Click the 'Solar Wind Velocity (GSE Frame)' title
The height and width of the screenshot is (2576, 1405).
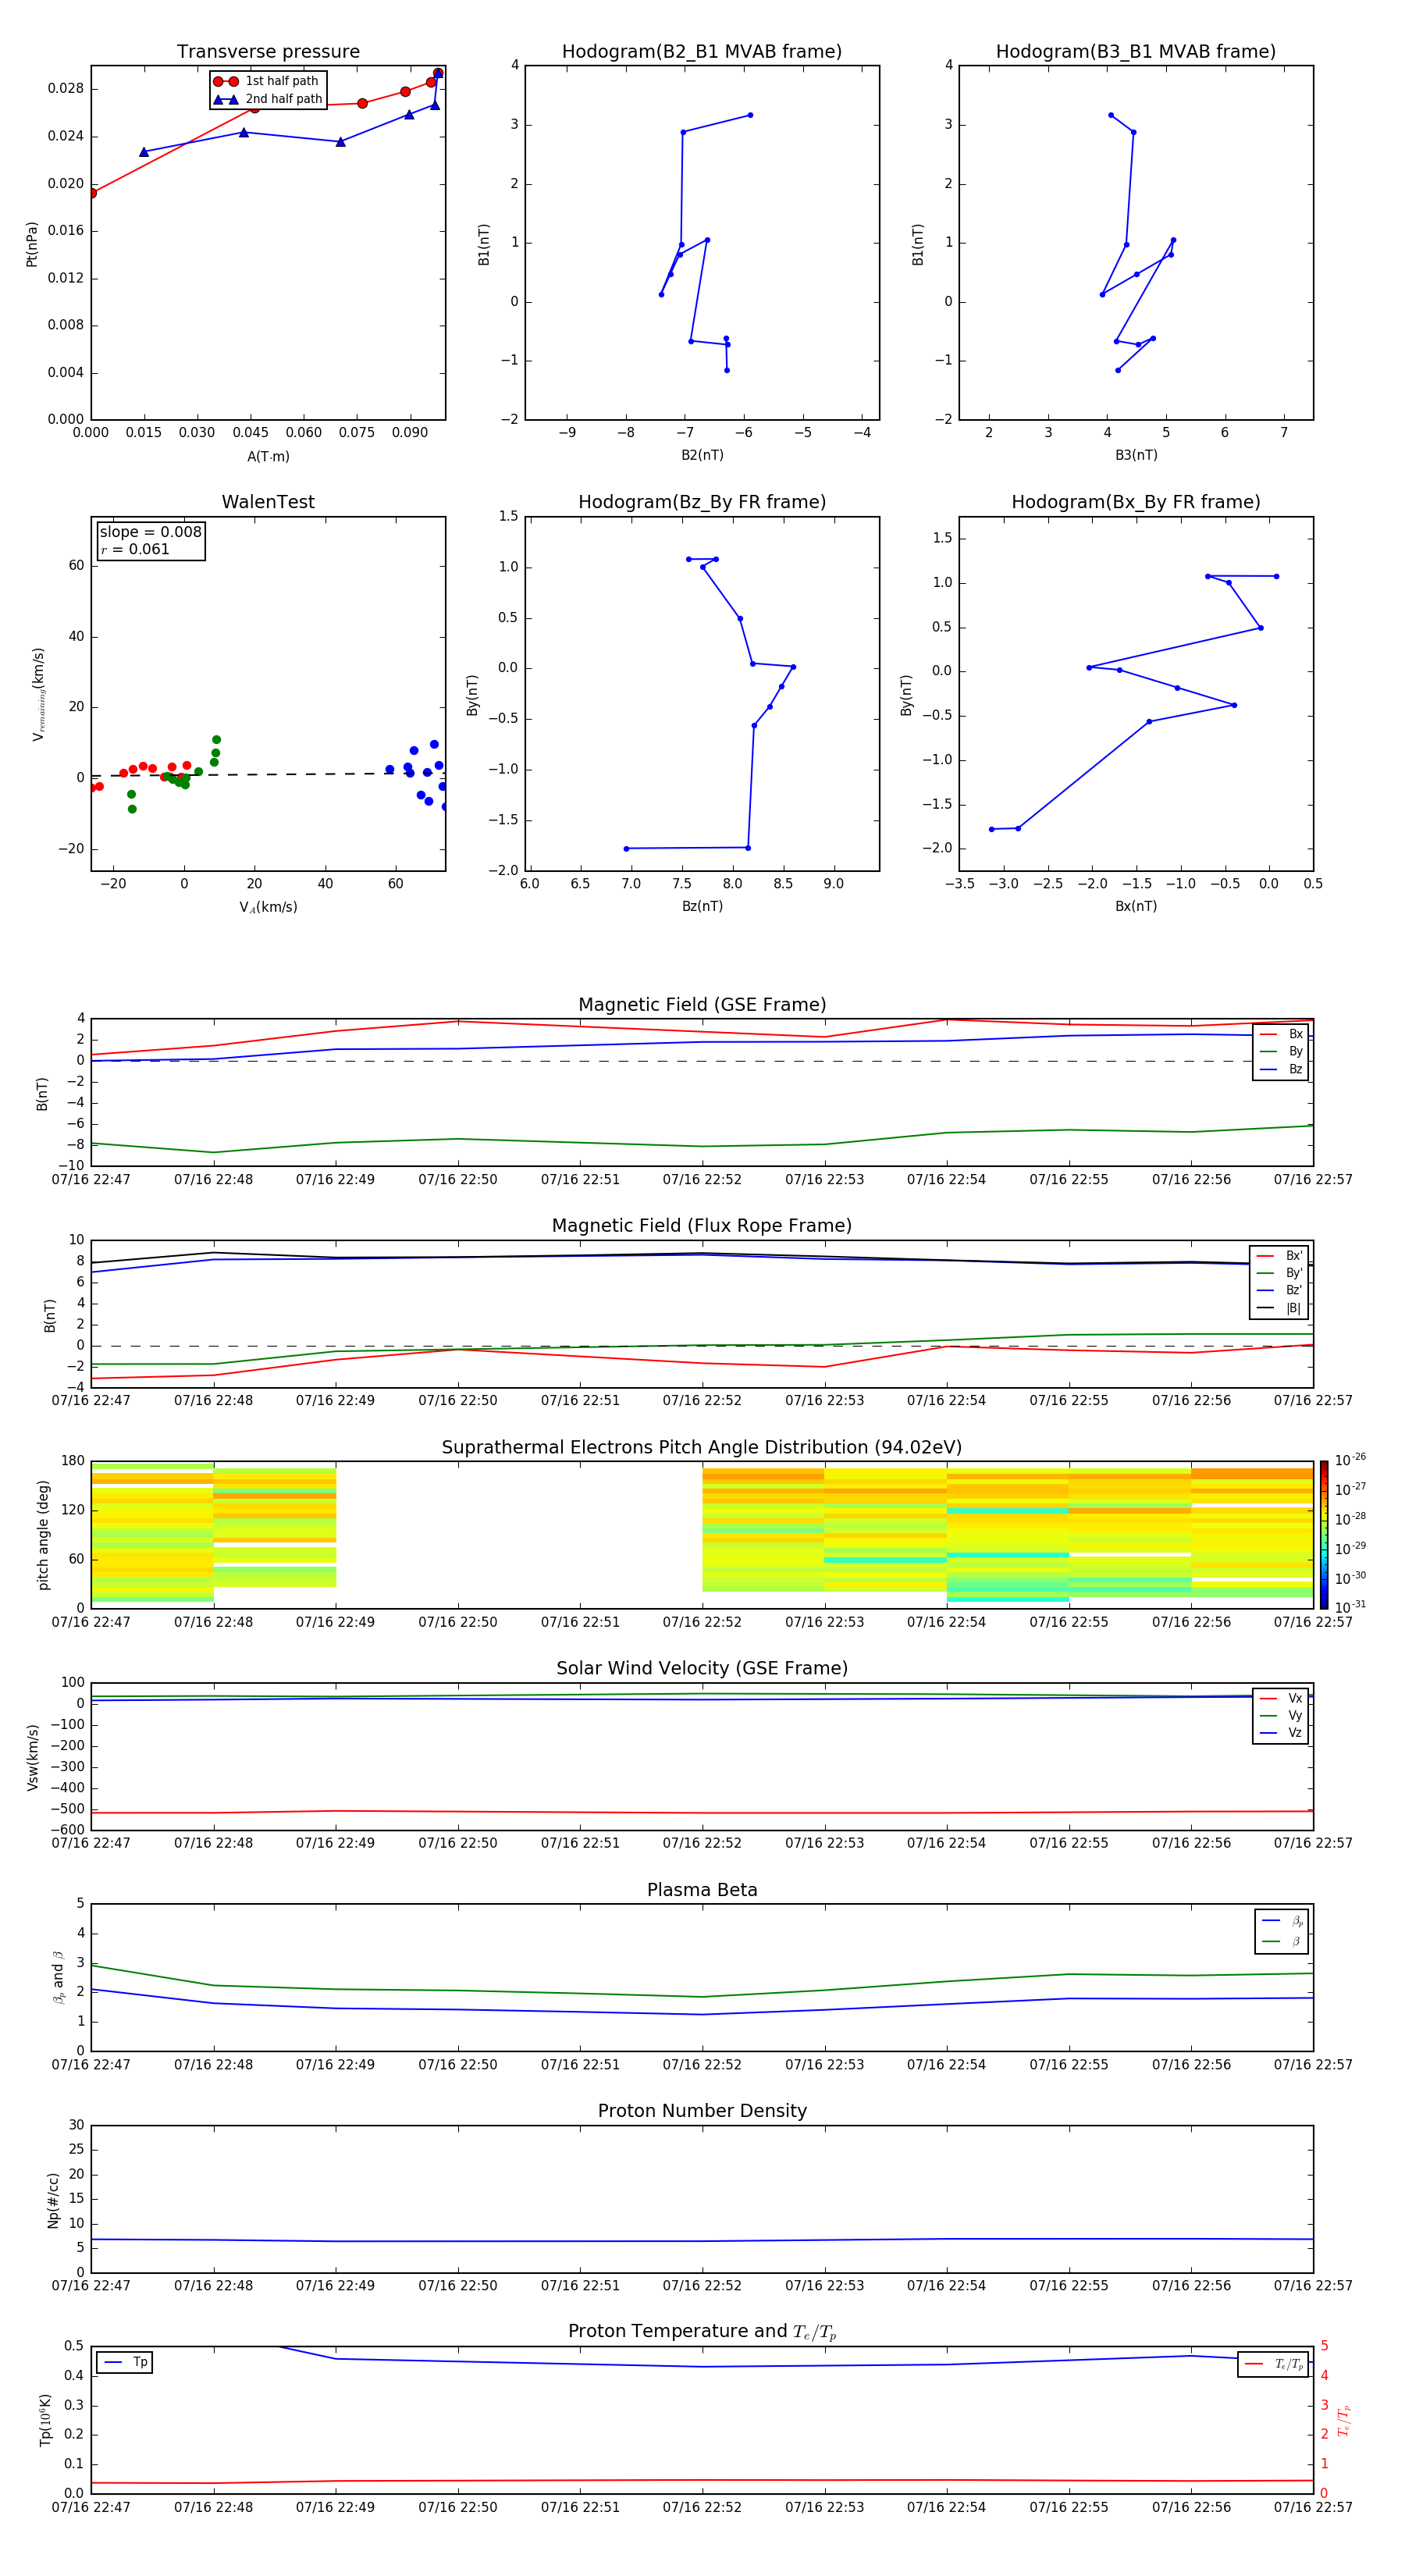pos(702,1669)
